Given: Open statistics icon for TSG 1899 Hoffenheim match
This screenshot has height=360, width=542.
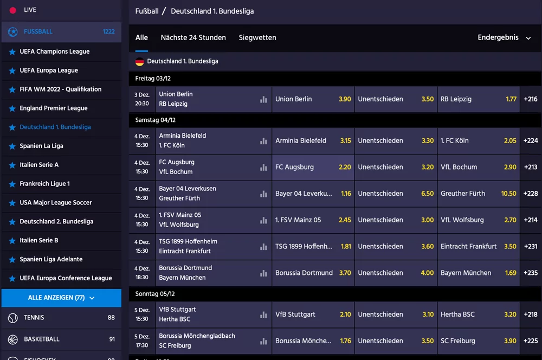Looking at the screenshot, I should tap(263, 247).
